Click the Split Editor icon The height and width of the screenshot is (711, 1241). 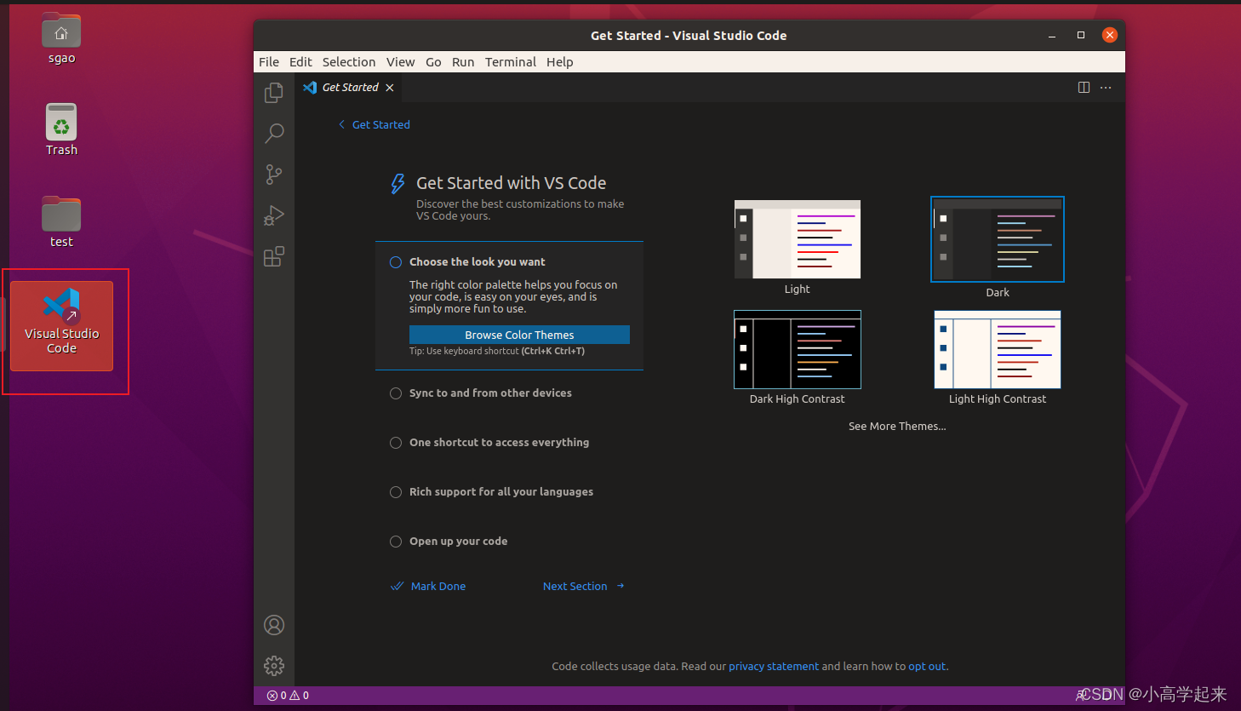click(1084, 88)
